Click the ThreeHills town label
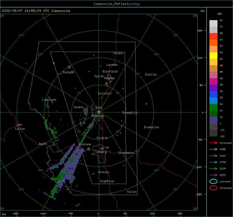Viewport: 233px width, 217px height. tap(130, 113)
